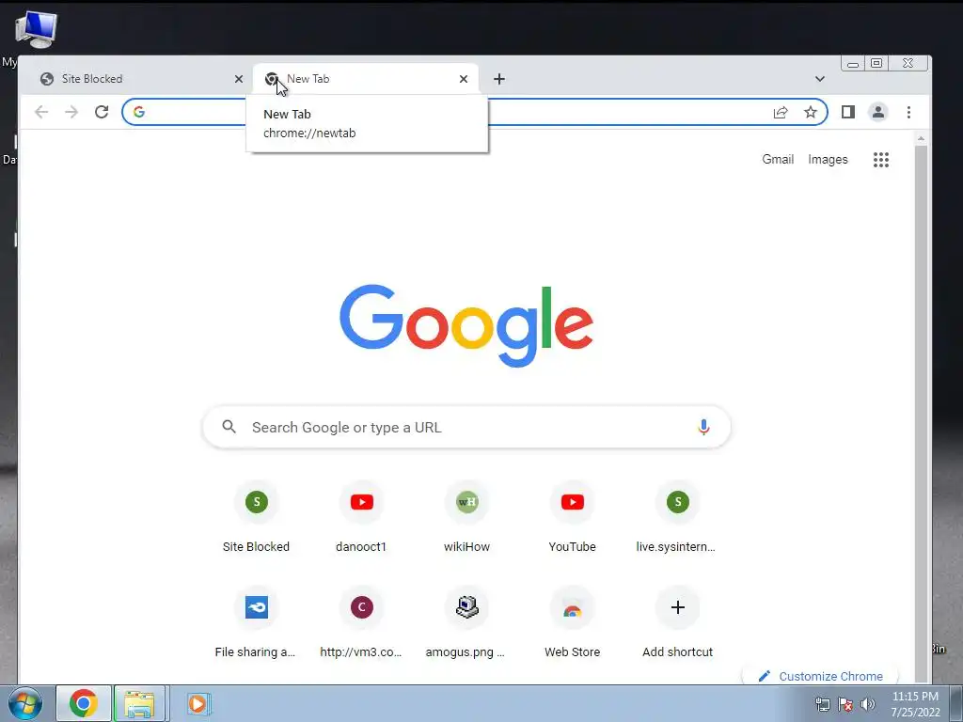Bookmark this tab with the star icon
Screen dimensions: 963x722
(811, 112)
